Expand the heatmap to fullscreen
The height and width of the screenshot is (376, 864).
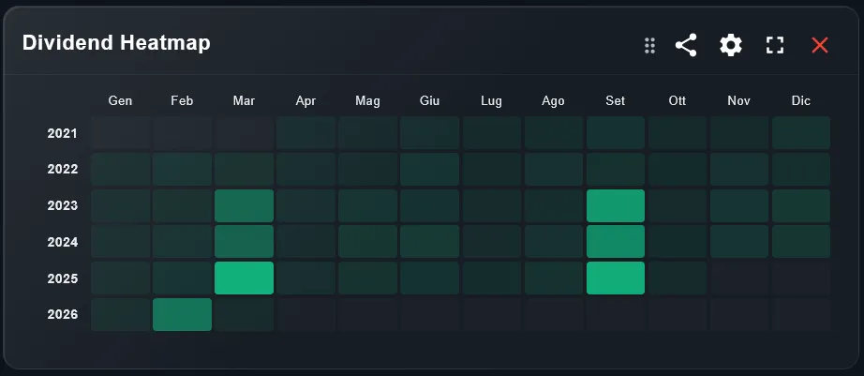click(775, 45)
